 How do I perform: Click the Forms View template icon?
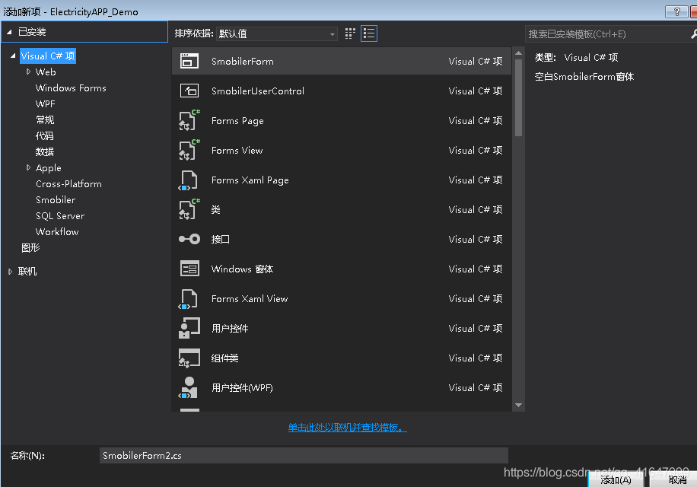[x=189, y=150]
